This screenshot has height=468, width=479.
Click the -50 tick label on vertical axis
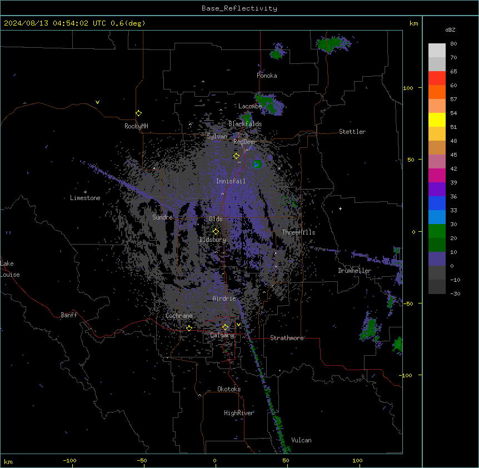coord(408,303)
